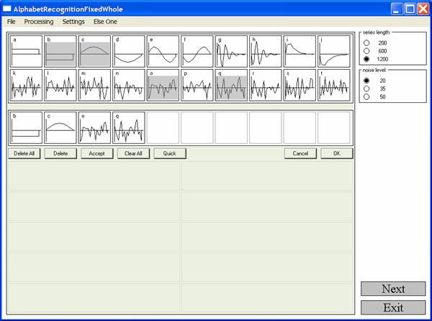The height and width of the screenshot is (321, 432).
Task: Click chosen signal 'o' in selection row
Action: pos(94,127)
